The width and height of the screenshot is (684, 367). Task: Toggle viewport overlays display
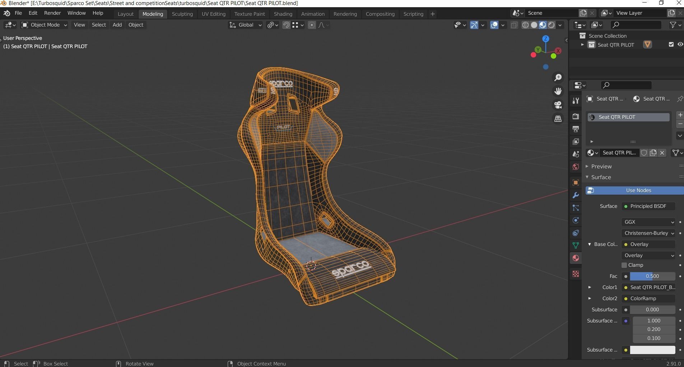tap(494, 25)
